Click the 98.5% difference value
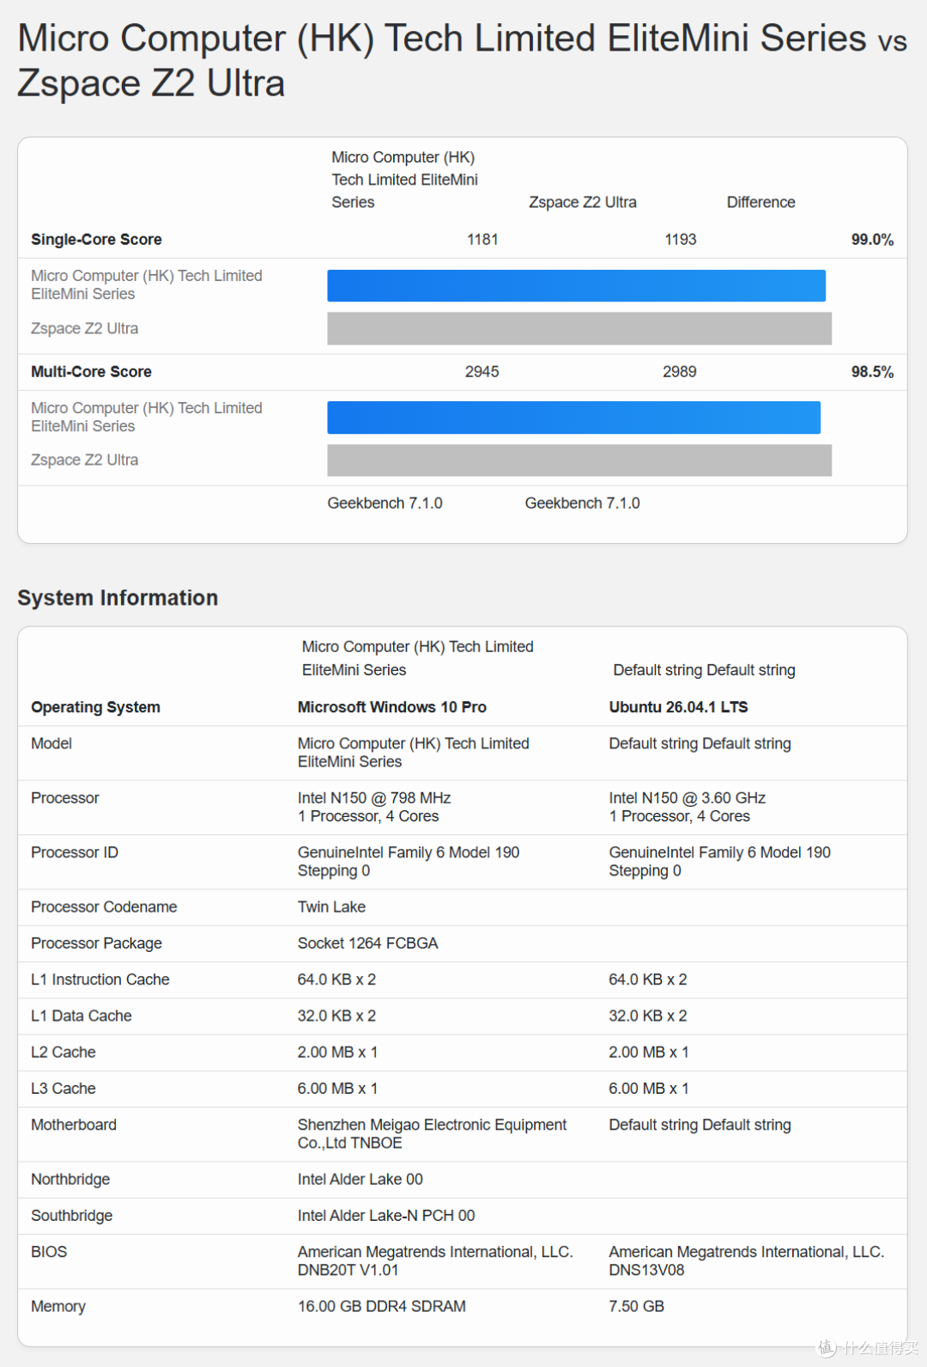Viewport: 927px width, 1367px height. [x=872, y=372]
